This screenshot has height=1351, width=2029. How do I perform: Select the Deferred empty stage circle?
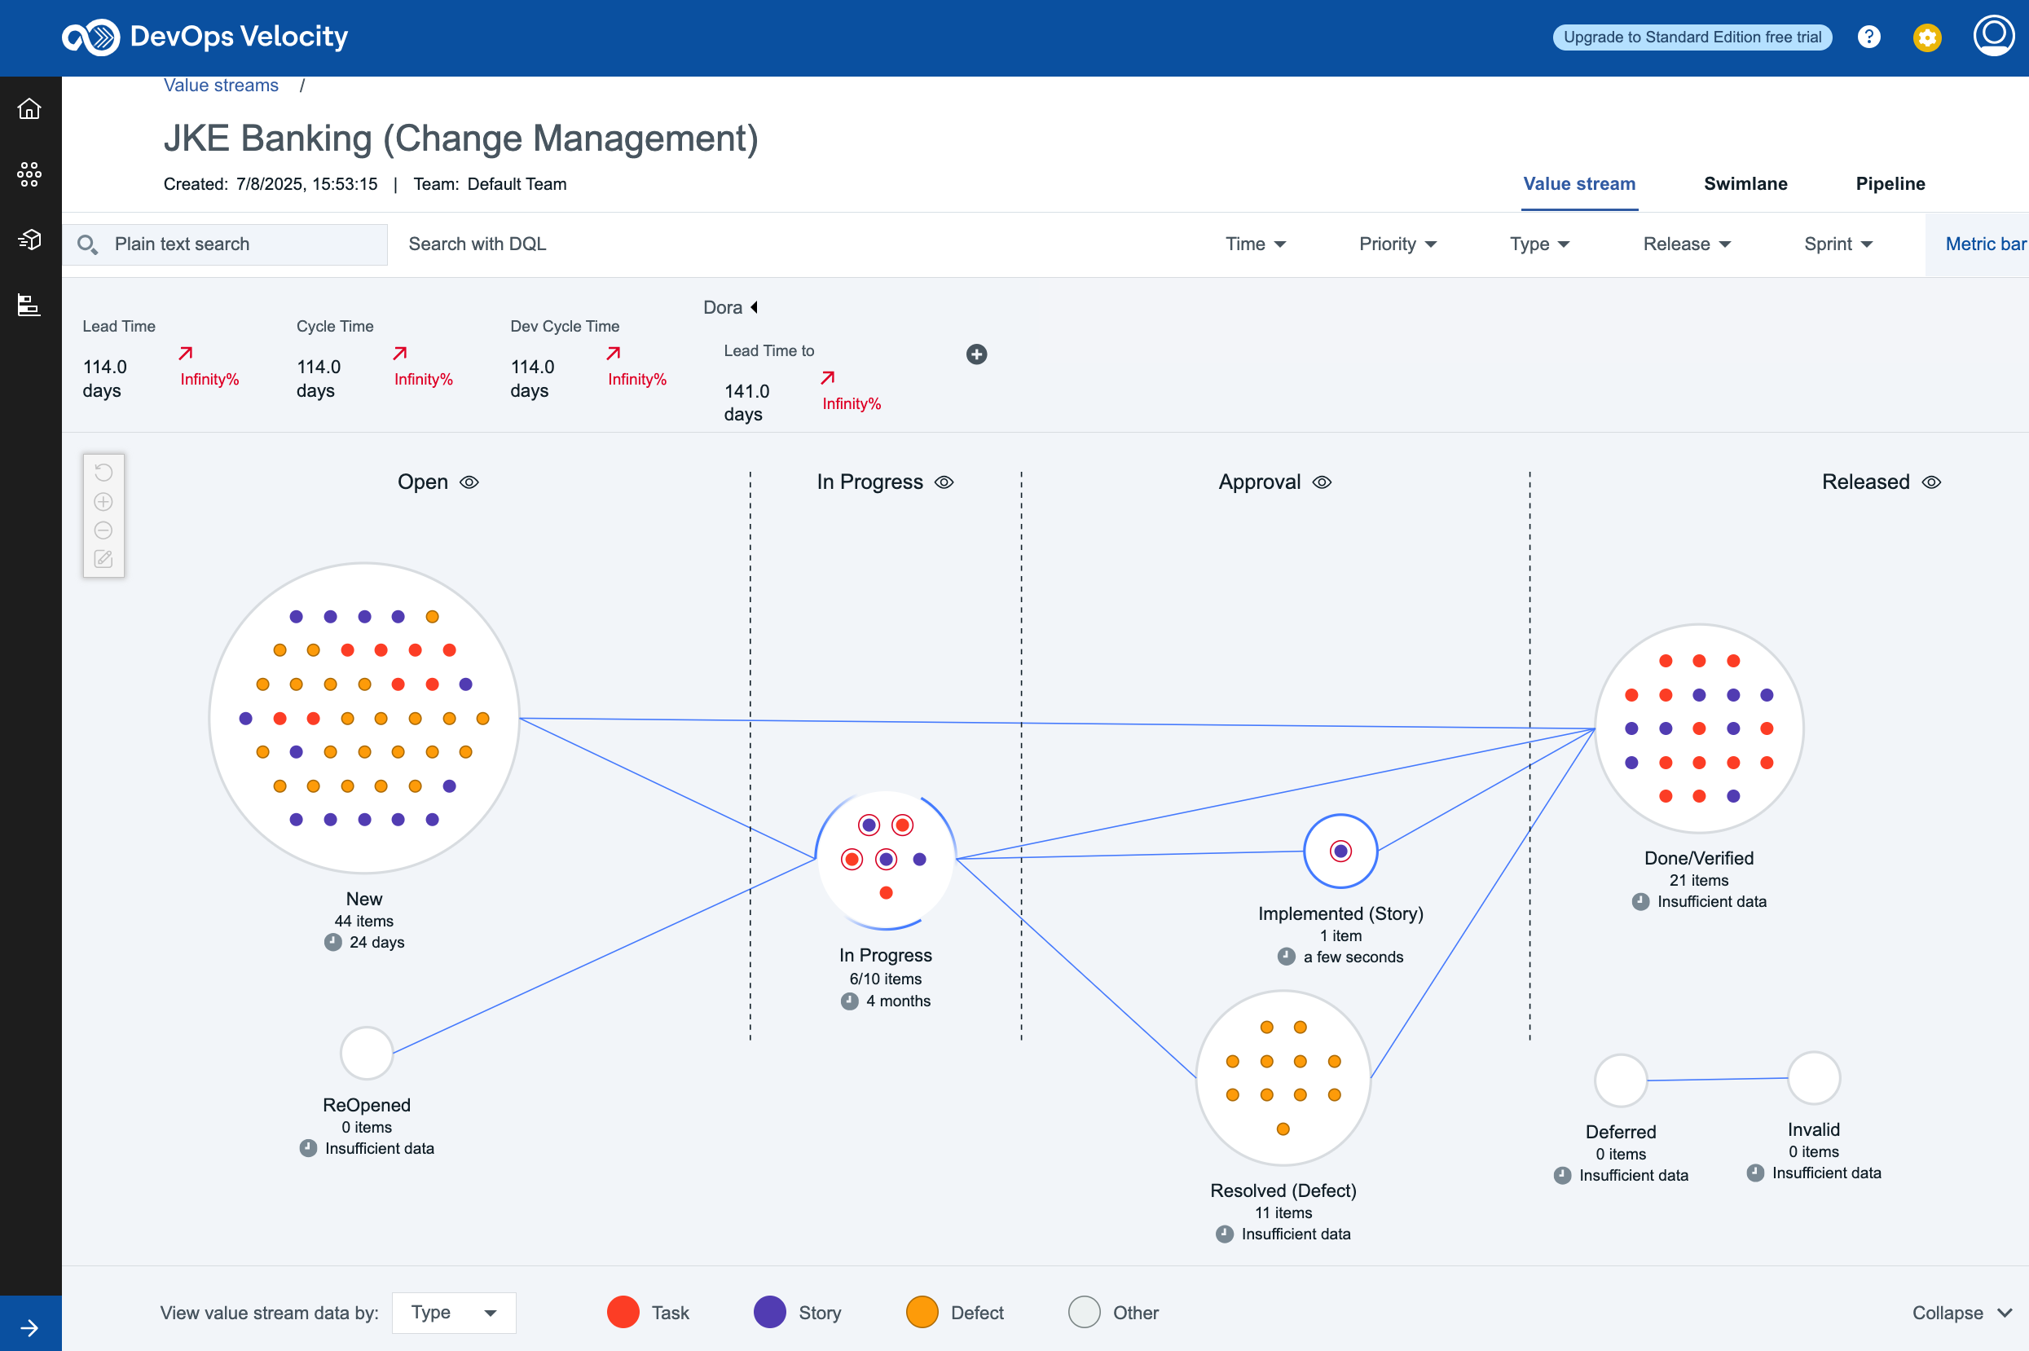[1621, 1080]
